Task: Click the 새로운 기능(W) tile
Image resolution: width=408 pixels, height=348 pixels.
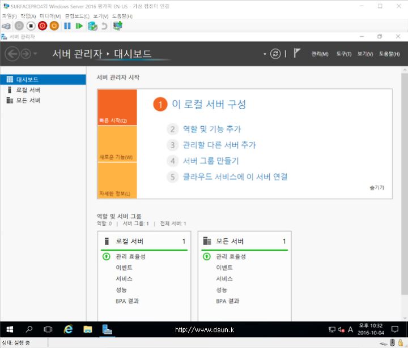Action: click(117, 144)
